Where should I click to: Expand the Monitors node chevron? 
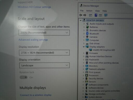[x=83, y=66]
